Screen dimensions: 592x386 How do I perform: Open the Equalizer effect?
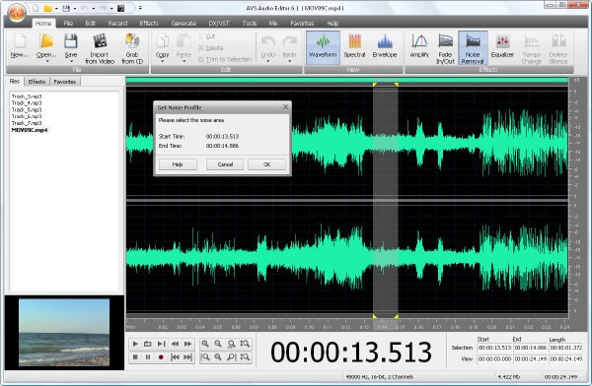pos(502,47)
